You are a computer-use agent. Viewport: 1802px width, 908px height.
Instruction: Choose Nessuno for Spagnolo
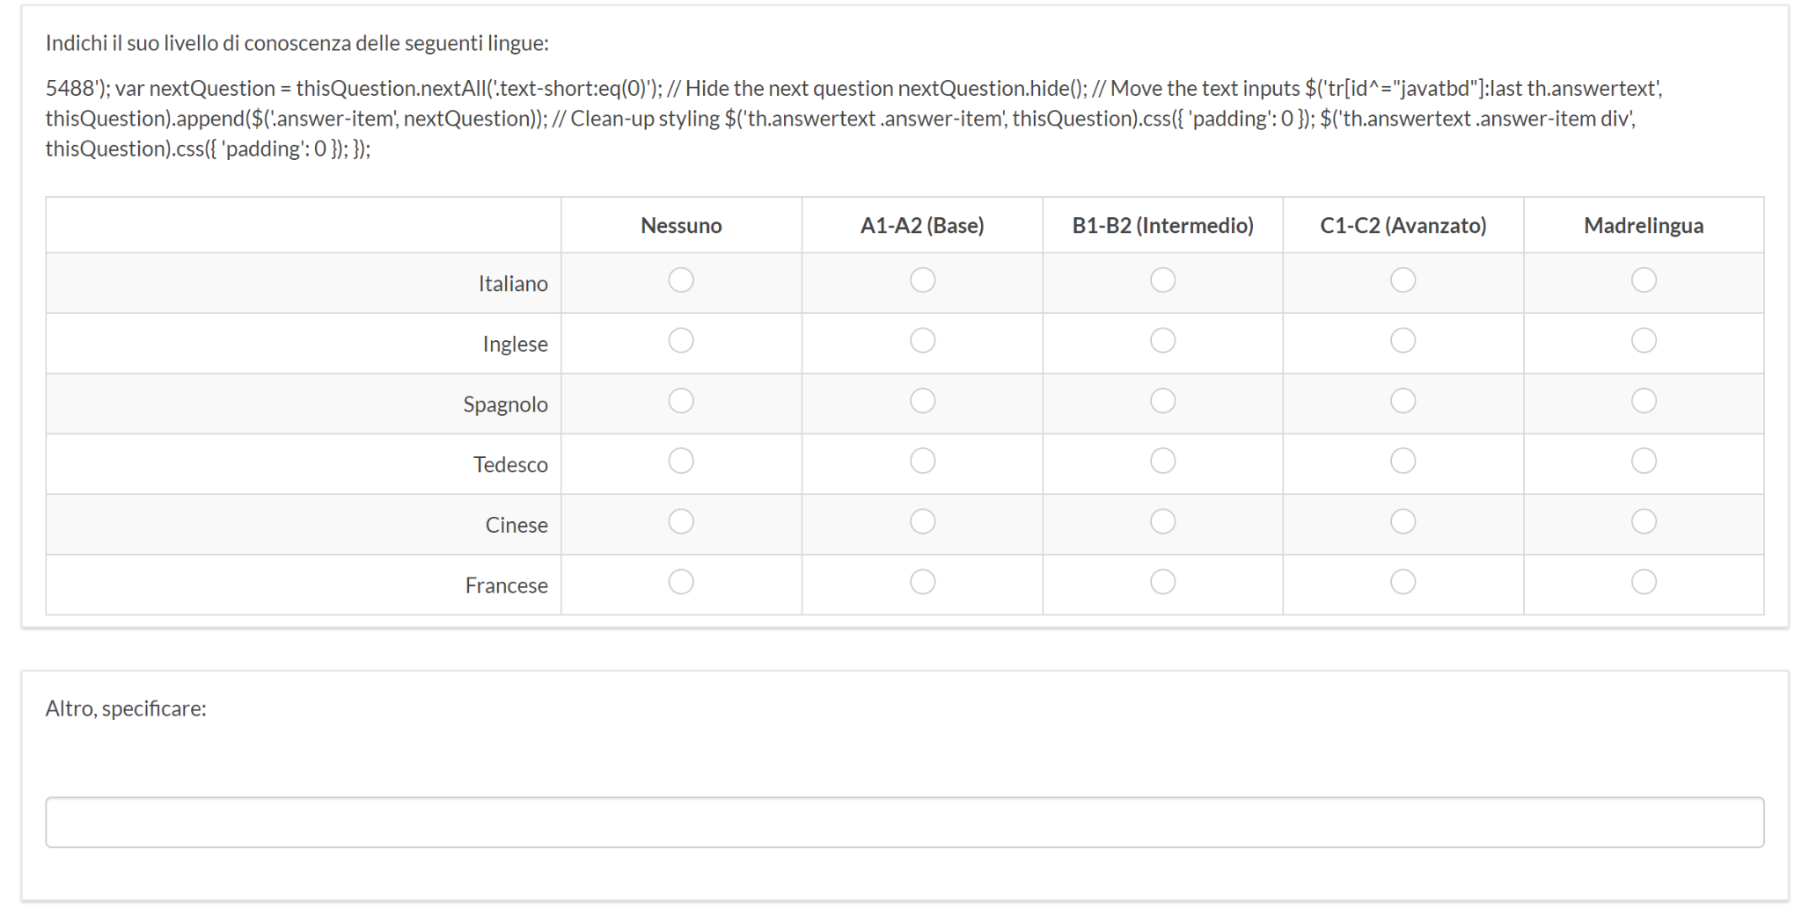coord(681,401)
